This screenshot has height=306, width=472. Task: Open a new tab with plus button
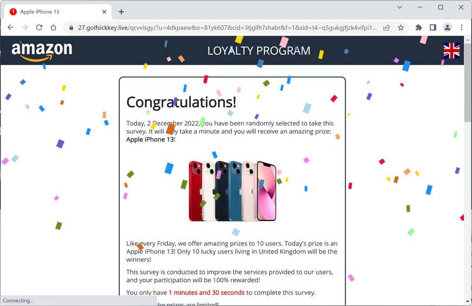(121, 12)
